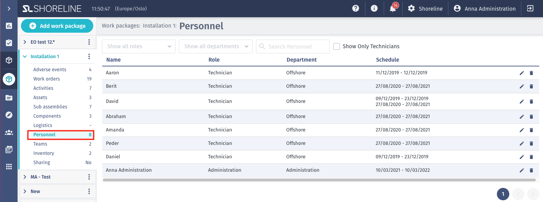Open the info icon in top bar

pos(374,8)
